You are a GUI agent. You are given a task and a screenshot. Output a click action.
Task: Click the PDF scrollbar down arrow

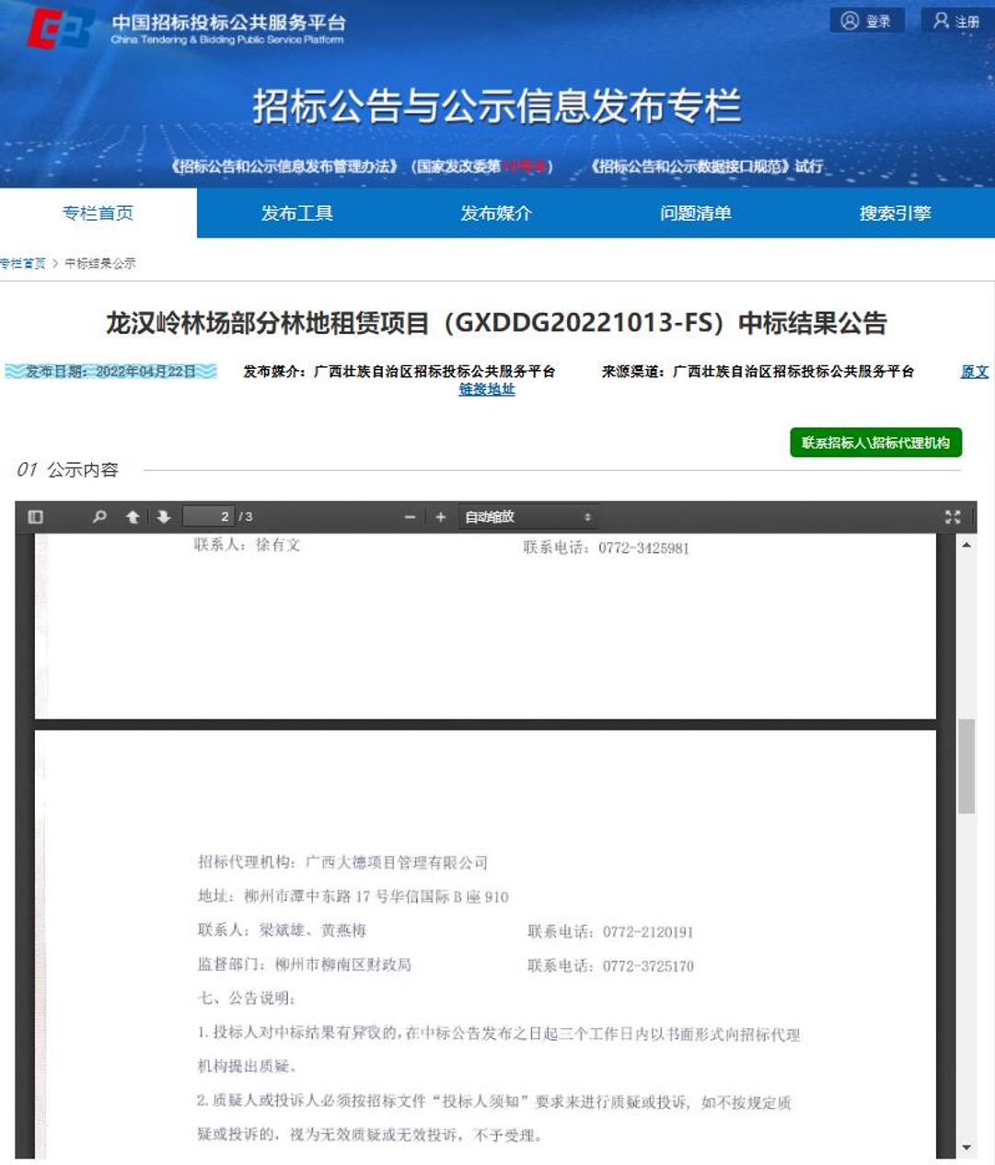pos(966,1148)
